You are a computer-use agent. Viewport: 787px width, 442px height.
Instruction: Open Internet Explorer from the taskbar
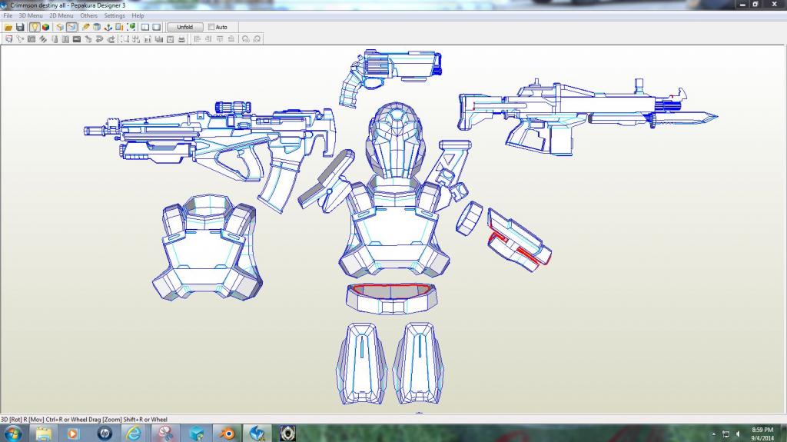(x=134, y=434)
